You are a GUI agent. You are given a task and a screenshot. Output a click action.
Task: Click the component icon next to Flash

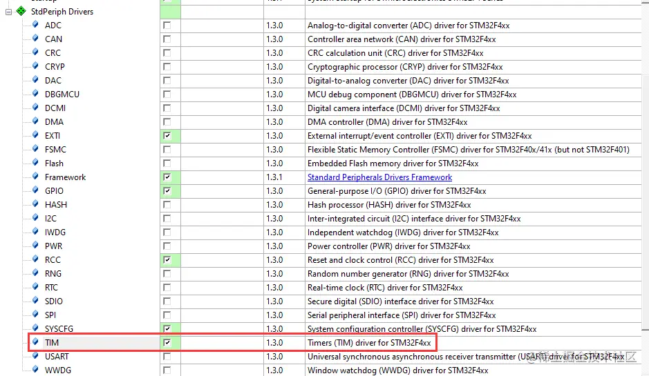pos(36,163)
